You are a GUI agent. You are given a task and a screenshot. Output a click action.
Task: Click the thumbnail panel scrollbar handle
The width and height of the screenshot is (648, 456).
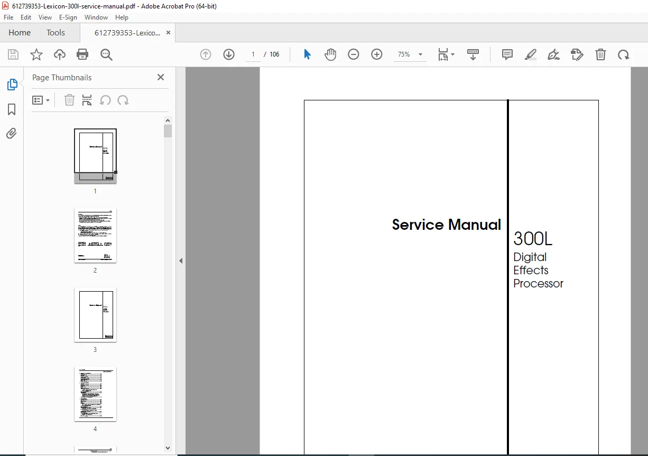[x=168, y=131]
